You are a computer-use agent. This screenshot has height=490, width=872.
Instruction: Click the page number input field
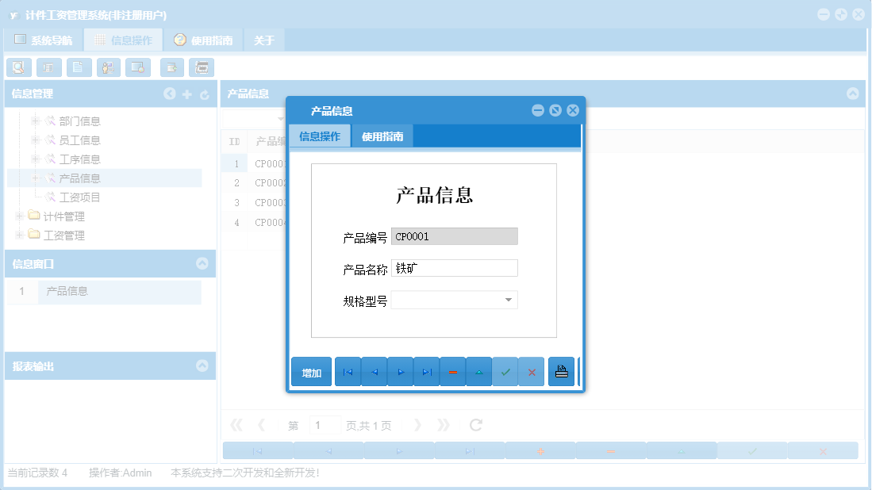tap(325, 424)
